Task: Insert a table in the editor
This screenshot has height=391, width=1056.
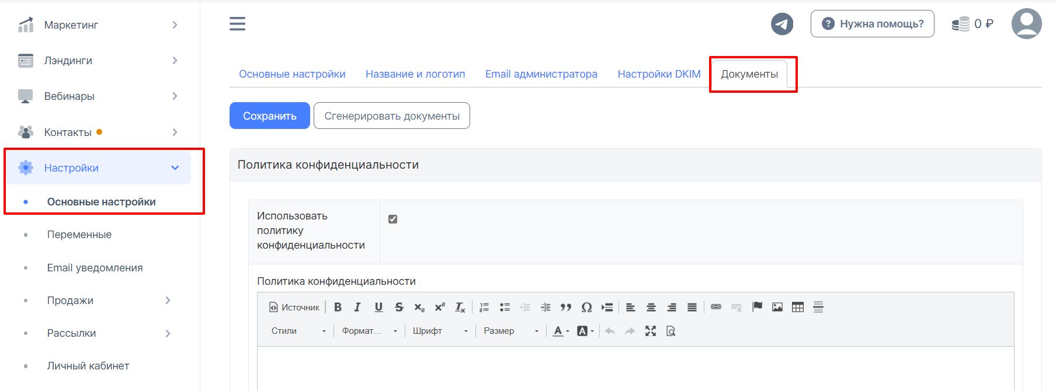Action: pyautogui.click(x=798, y=307)
